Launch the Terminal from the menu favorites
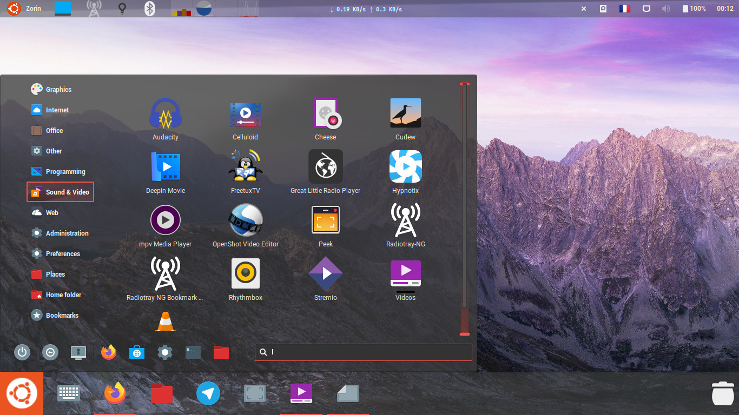 tap(193, 352)
